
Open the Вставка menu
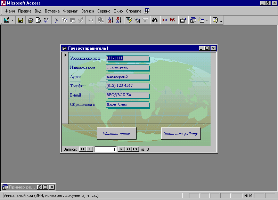point(52,11)
